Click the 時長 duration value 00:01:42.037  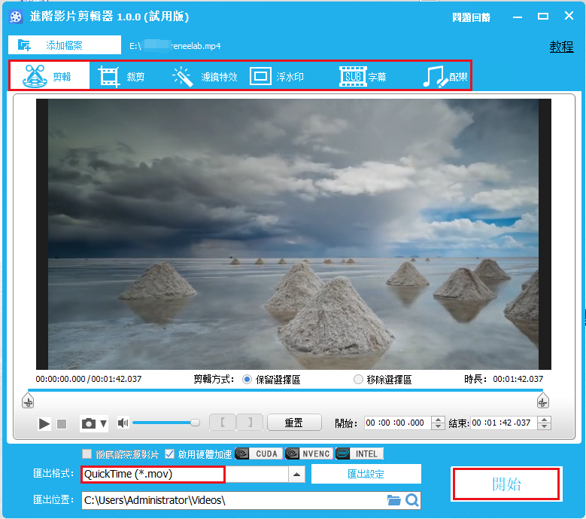coord(518,379)
